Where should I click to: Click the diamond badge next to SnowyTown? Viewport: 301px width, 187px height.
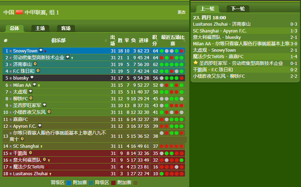click(x=41, y=51)
